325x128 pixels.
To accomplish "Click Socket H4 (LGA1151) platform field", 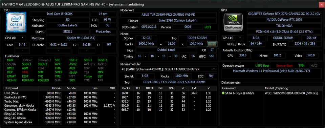I will (81, 38).
